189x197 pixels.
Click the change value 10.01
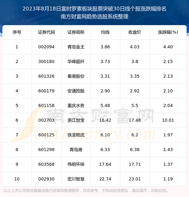point(168,120)
